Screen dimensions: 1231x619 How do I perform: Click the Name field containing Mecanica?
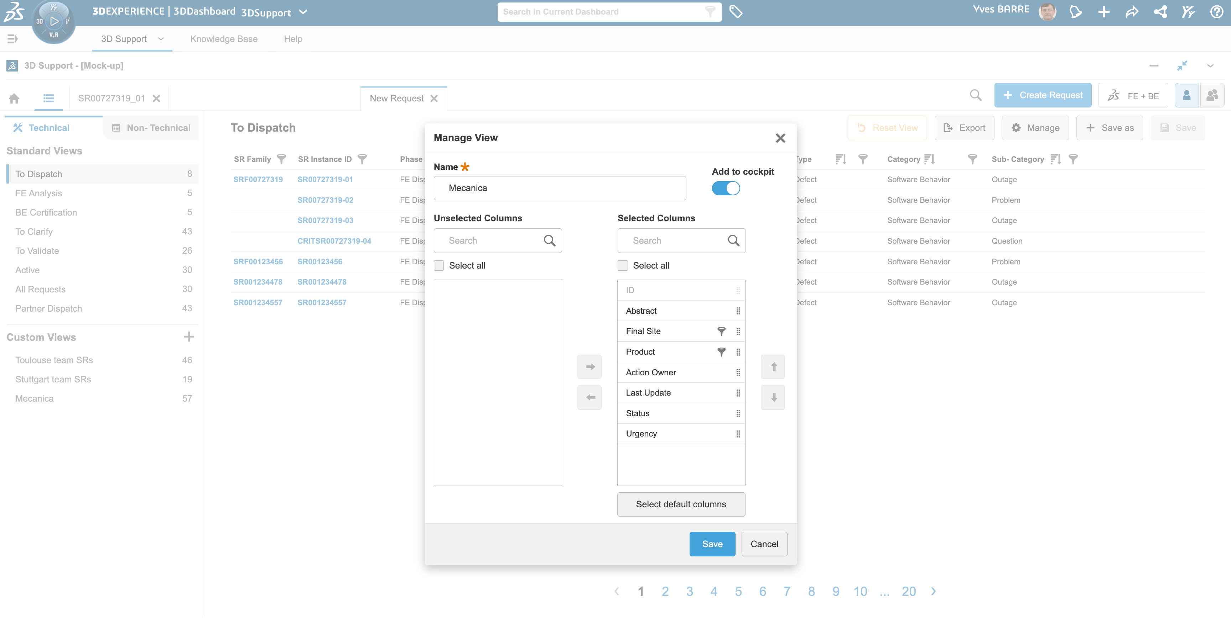click(560, 188)
